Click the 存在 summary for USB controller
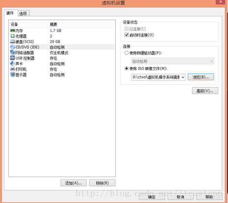228x203 pixels. 53,58
